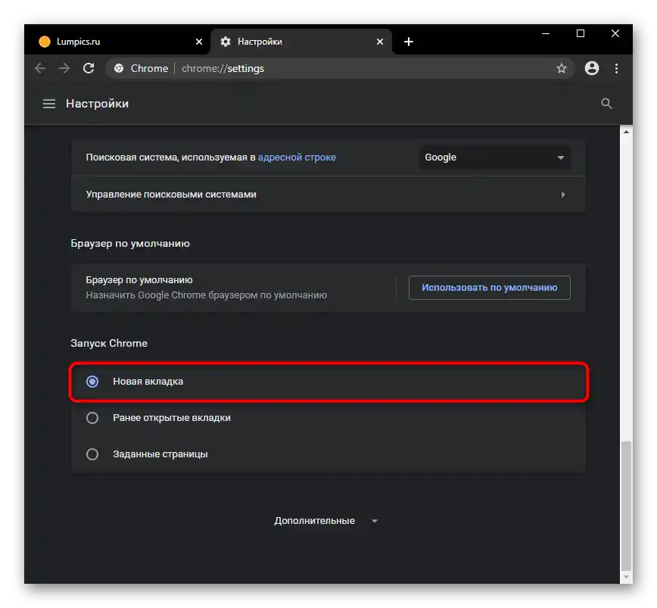Click the scrollbar down arrow
This screenshot has height=608, width=657.
pyautogui.click(x=626, y=578)
